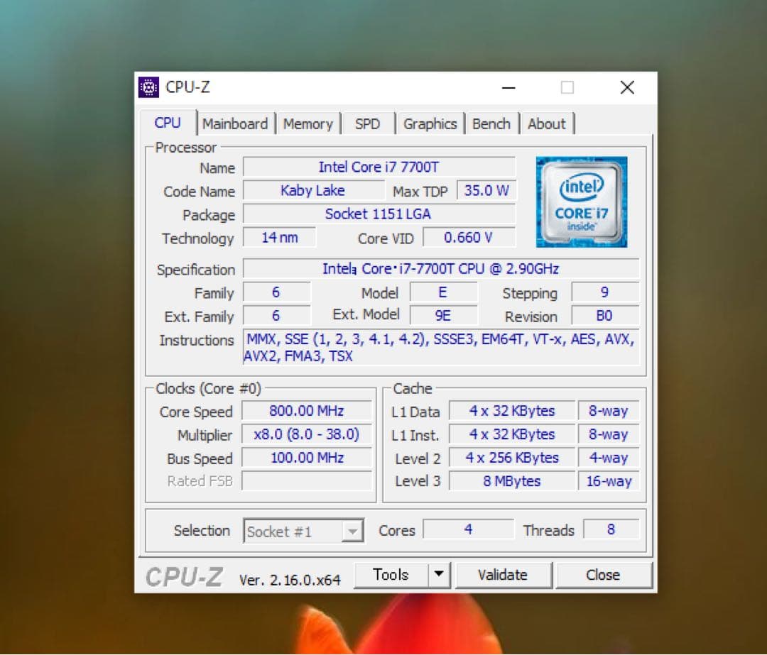Click the Stepping value 9
The height and width of the screenshot is (655, 767).
click(x=605, y=292)
